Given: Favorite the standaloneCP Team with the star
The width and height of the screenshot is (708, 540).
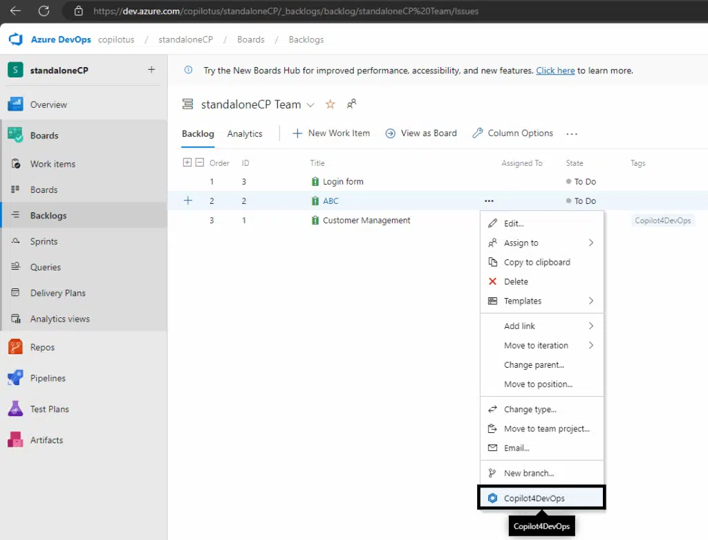Looking at the screenshot, I should (x=330, y=104).
